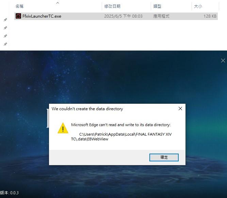
Task: Click the 應用程式 file type cell
Action: click(x=161, y=16)
